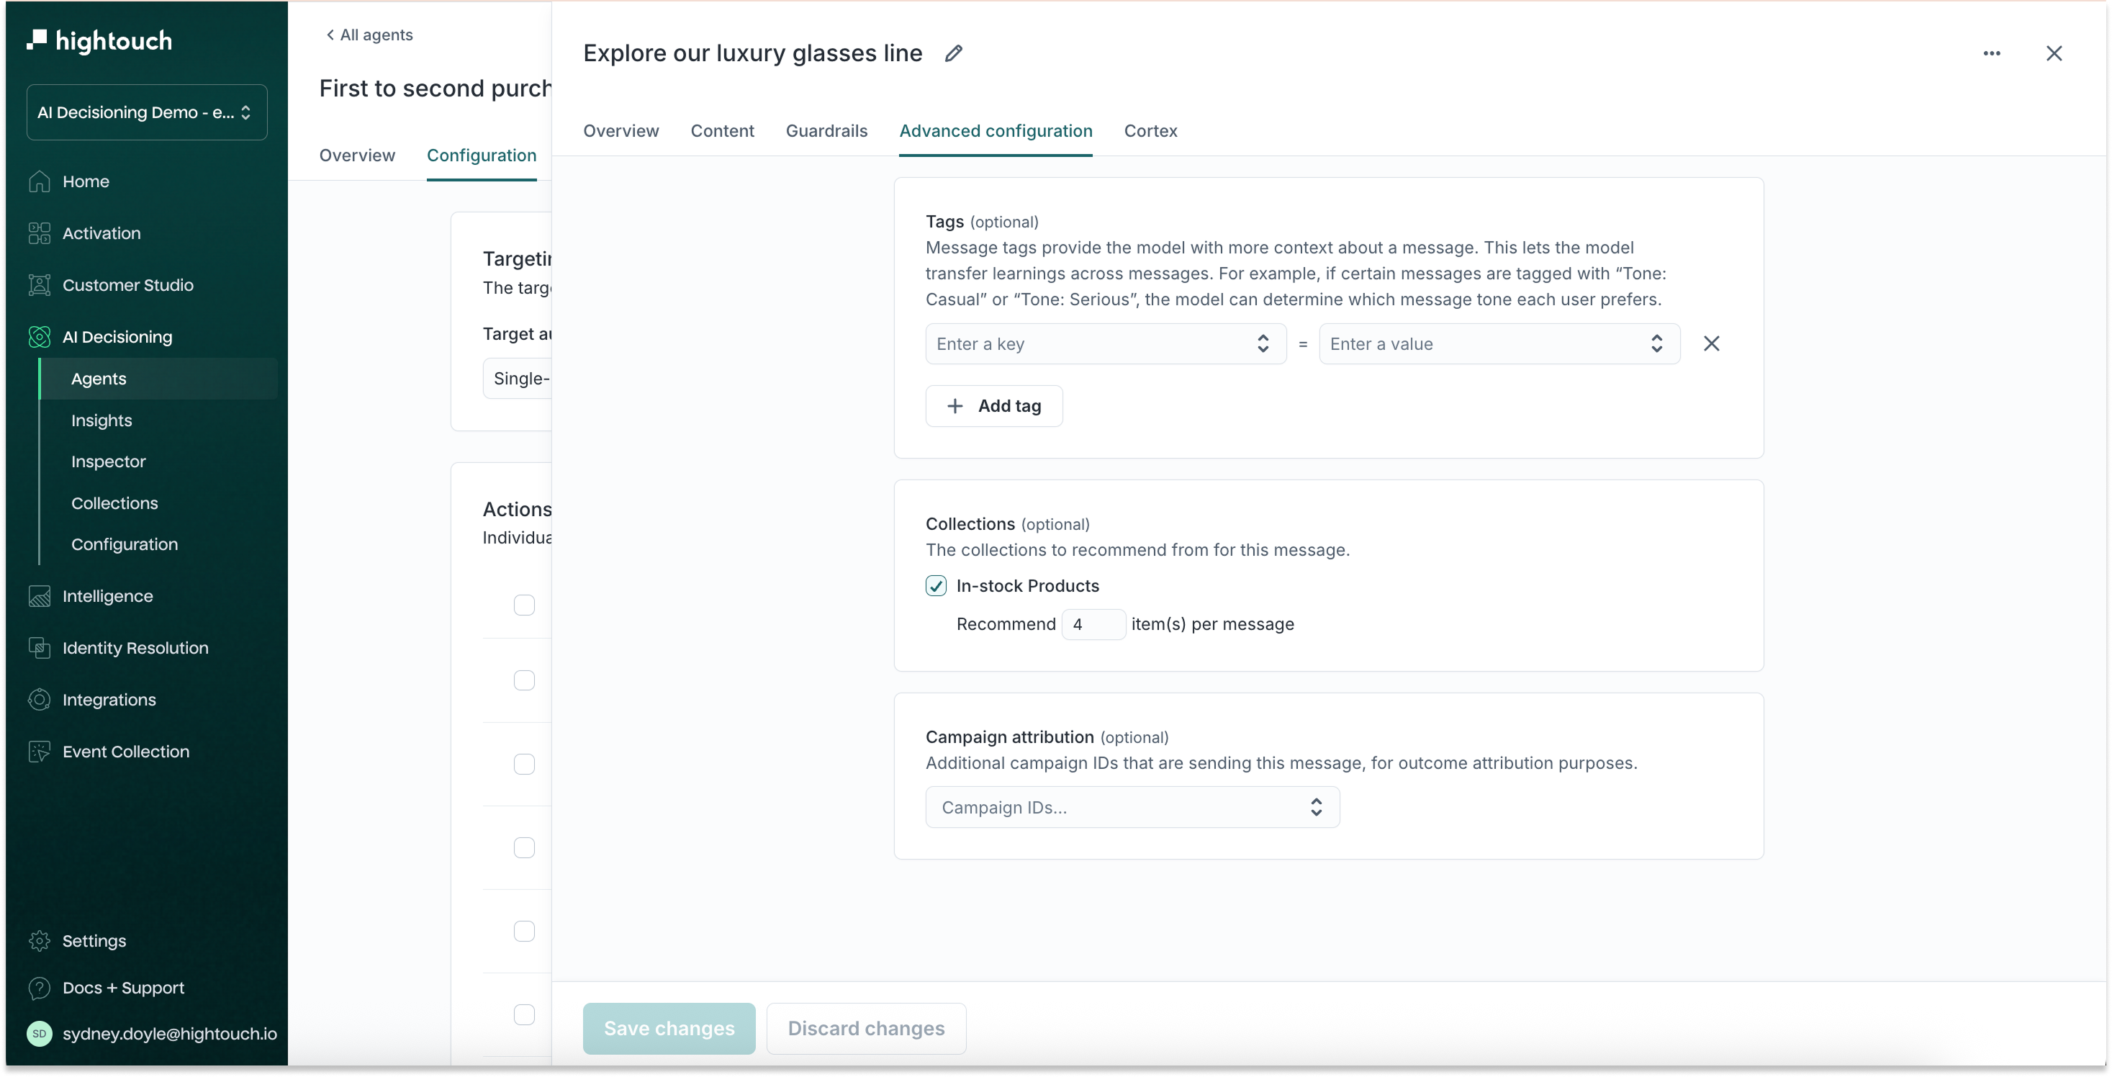Click the Discard changes button
This screenshot has width=2112, height=1077.
(x=866, y=1029)
